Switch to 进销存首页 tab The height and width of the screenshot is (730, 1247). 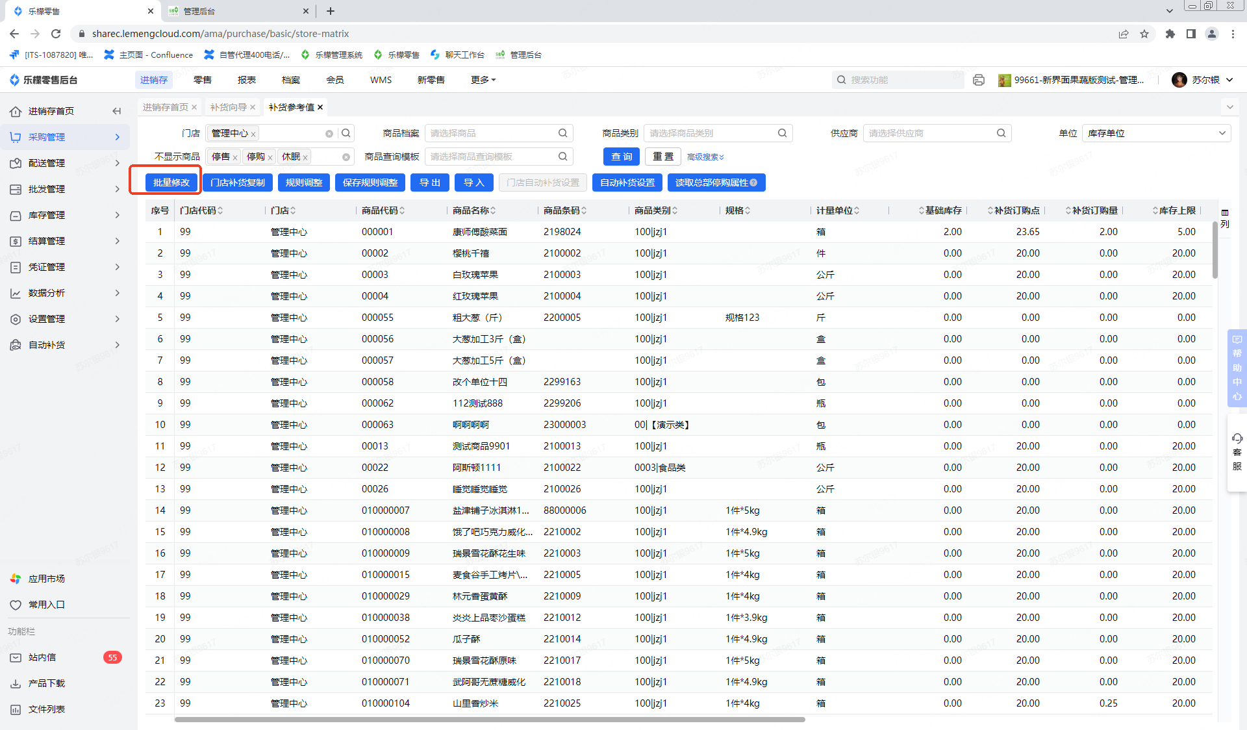[166, 107]
